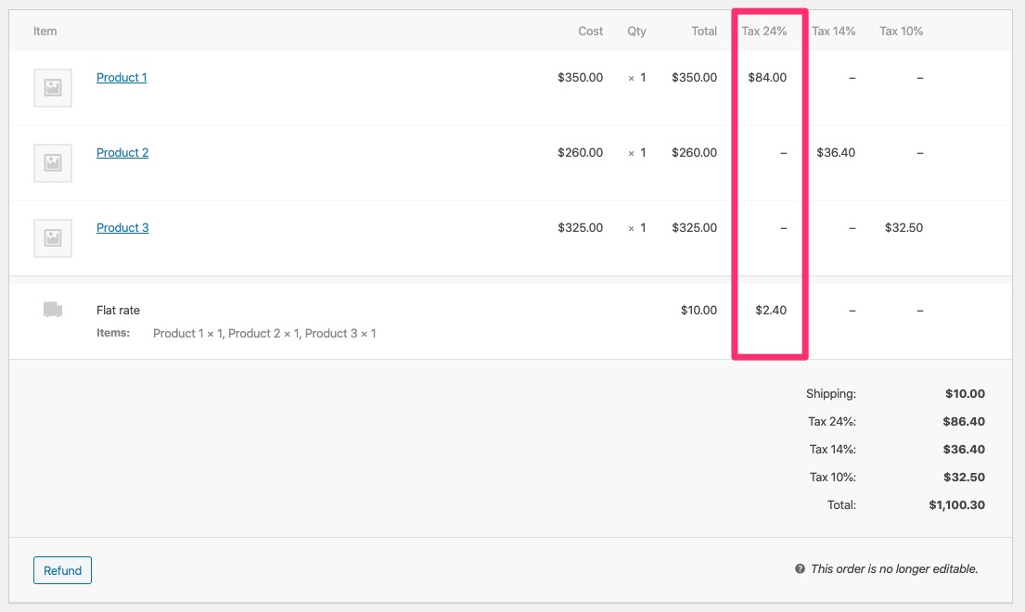Click the Product 3 placeholder image icon
Viewport: 1025px width, 612px height.
point(52,237)
